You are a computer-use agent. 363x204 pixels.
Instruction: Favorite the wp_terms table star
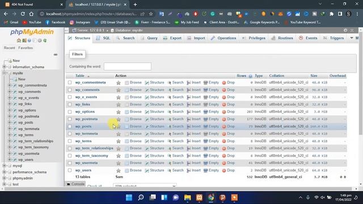tap(119, 141)
